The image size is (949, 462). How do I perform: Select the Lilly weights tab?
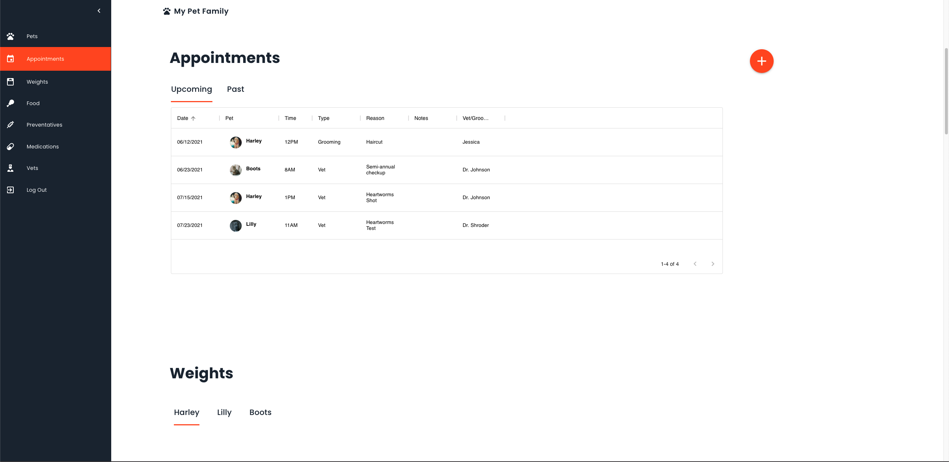[224, 412]
